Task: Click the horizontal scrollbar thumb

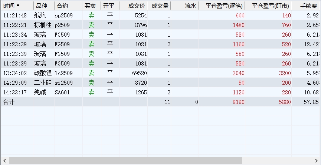Action: coord(125,161)
